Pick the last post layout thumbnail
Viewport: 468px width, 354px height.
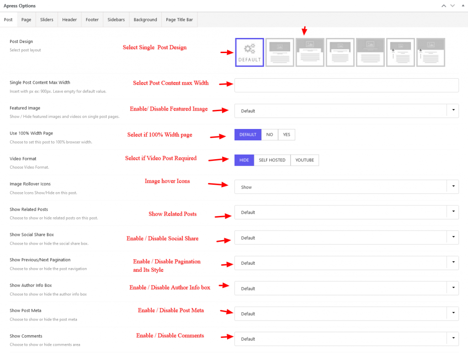click(x=430, y=52)
